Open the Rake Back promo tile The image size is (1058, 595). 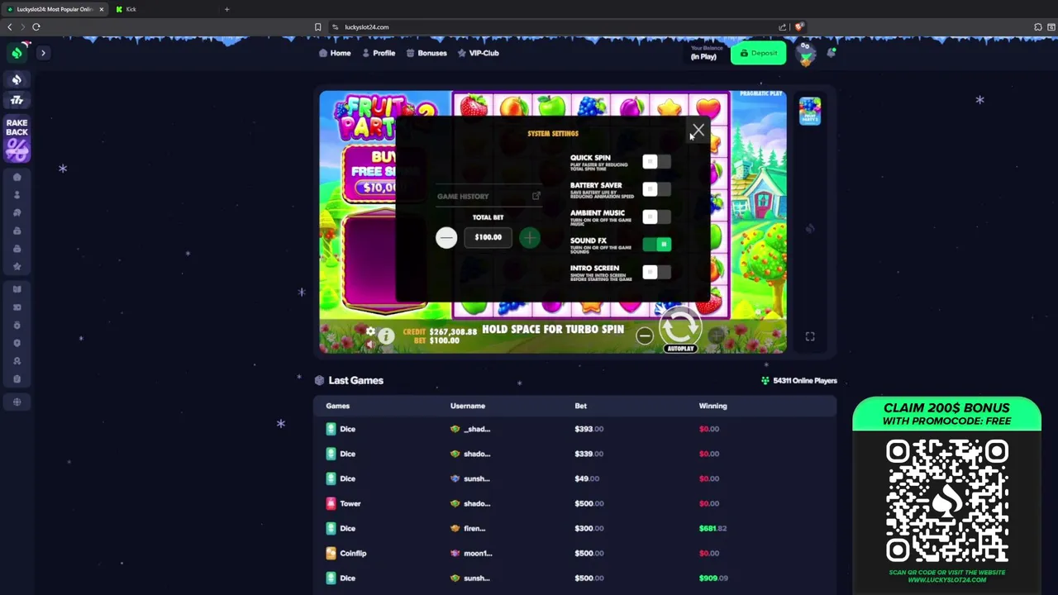pos(17,139)
